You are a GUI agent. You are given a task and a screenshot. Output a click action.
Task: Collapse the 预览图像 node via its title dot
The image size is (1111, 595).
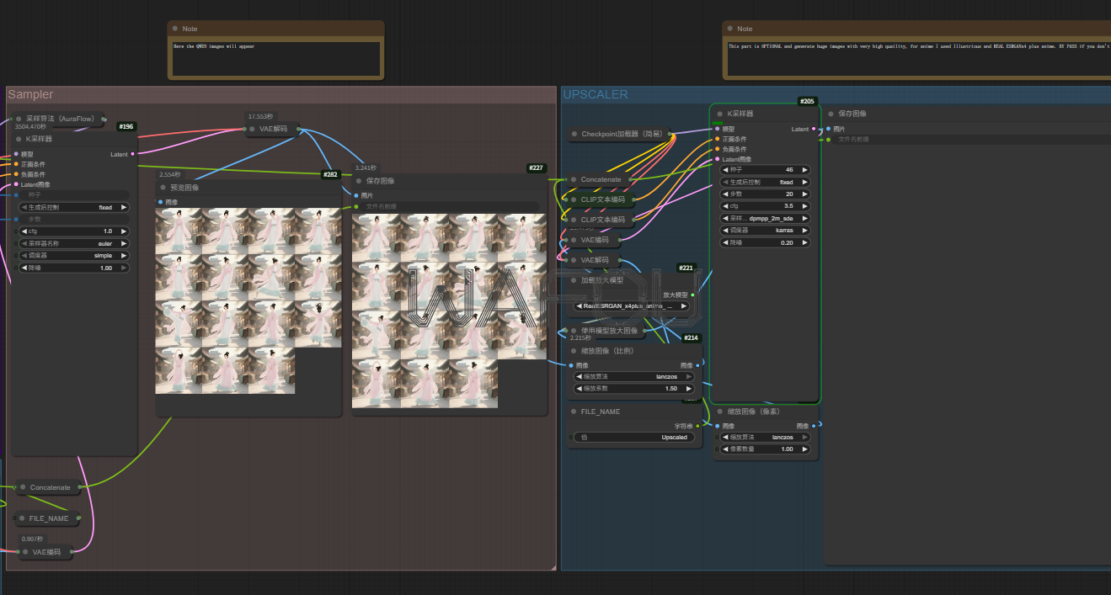tap(163, 188)
